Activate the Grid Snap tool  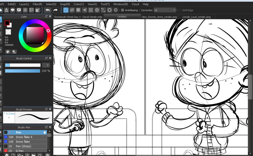point(78,10)
